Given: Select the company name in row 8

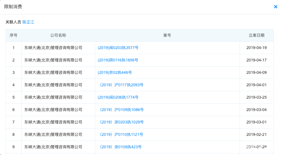Looking at the screenshot, I should 53,134.
